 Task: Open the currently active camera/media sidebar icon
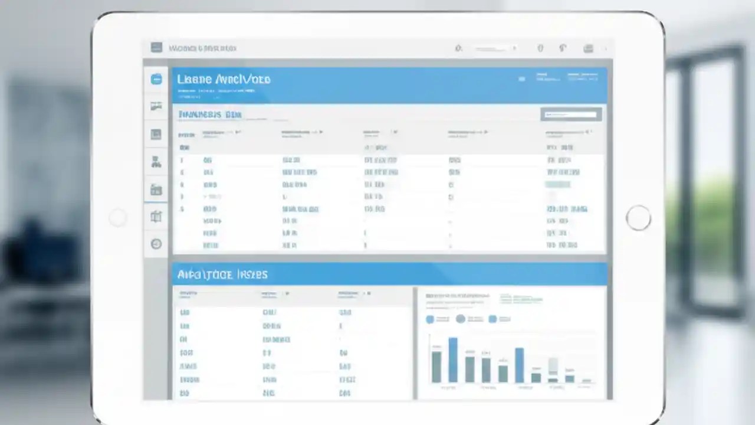pyautogui.click(x=156, y=189)
